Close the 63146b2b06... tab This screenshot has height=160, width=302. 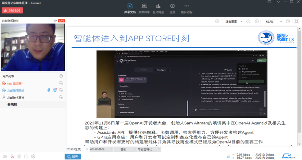[x=111, y=149]
